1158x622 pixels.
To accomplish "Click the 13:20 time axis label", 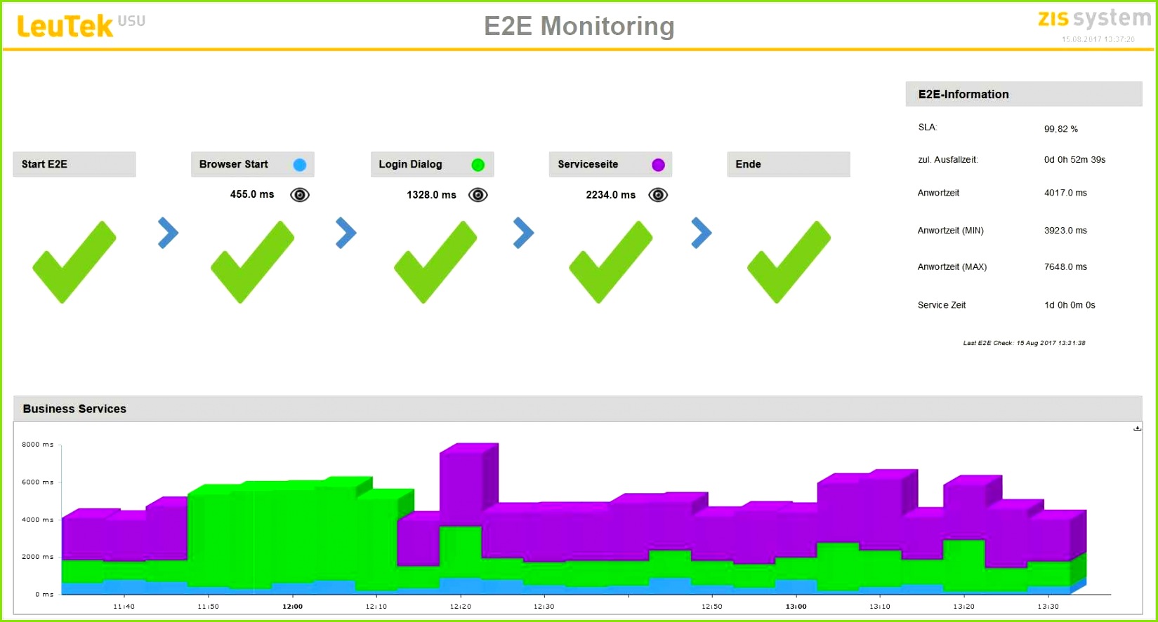I will [964, 607].
